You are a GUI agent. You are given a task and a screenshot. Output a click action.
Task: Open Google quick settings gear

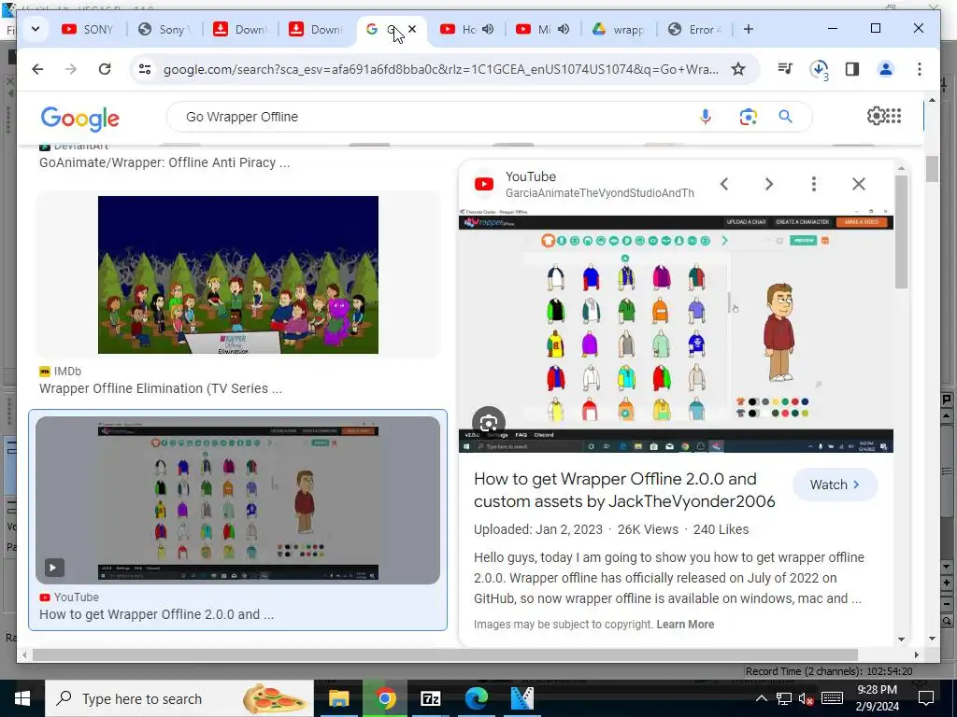pyautogui.click(x=876, y=116)
